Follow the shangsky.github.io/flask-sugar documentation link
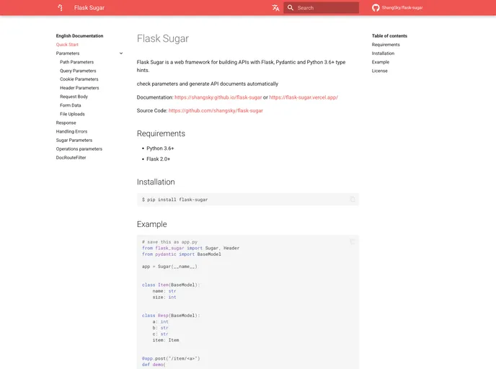Screen dimensions: 496x369 [218, 97]
